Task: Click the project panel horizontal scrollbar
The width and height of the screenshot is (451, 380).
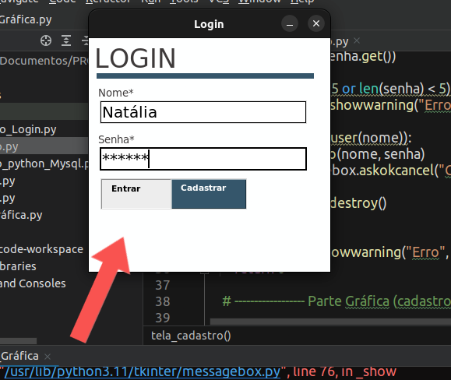Action: coord(19,341)
